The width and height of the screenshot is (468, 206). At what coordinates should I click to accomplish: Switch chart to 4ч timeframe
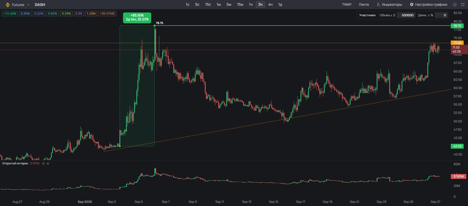click(x=270, y=5)
